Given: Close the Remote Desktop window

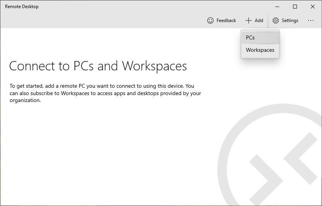Looking at the screenshot, I should click(x=313, y=7).
